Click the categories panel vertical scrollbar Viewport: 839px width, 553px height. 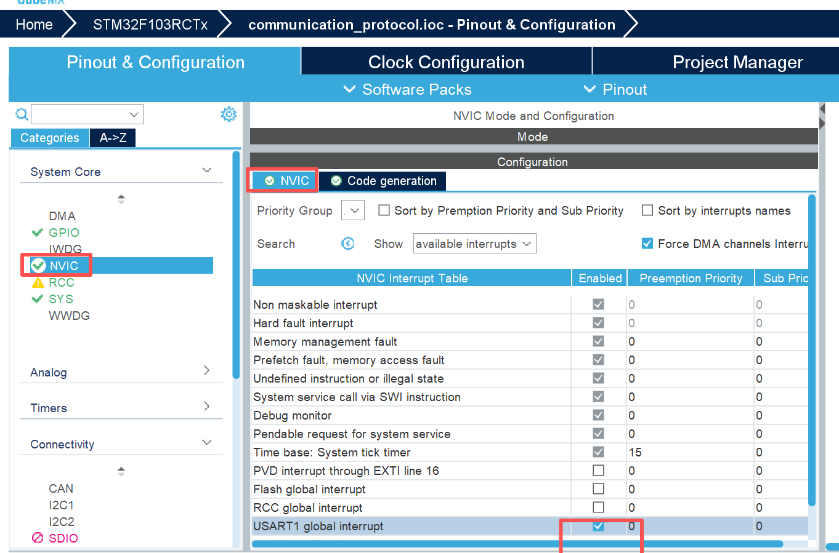236,265
